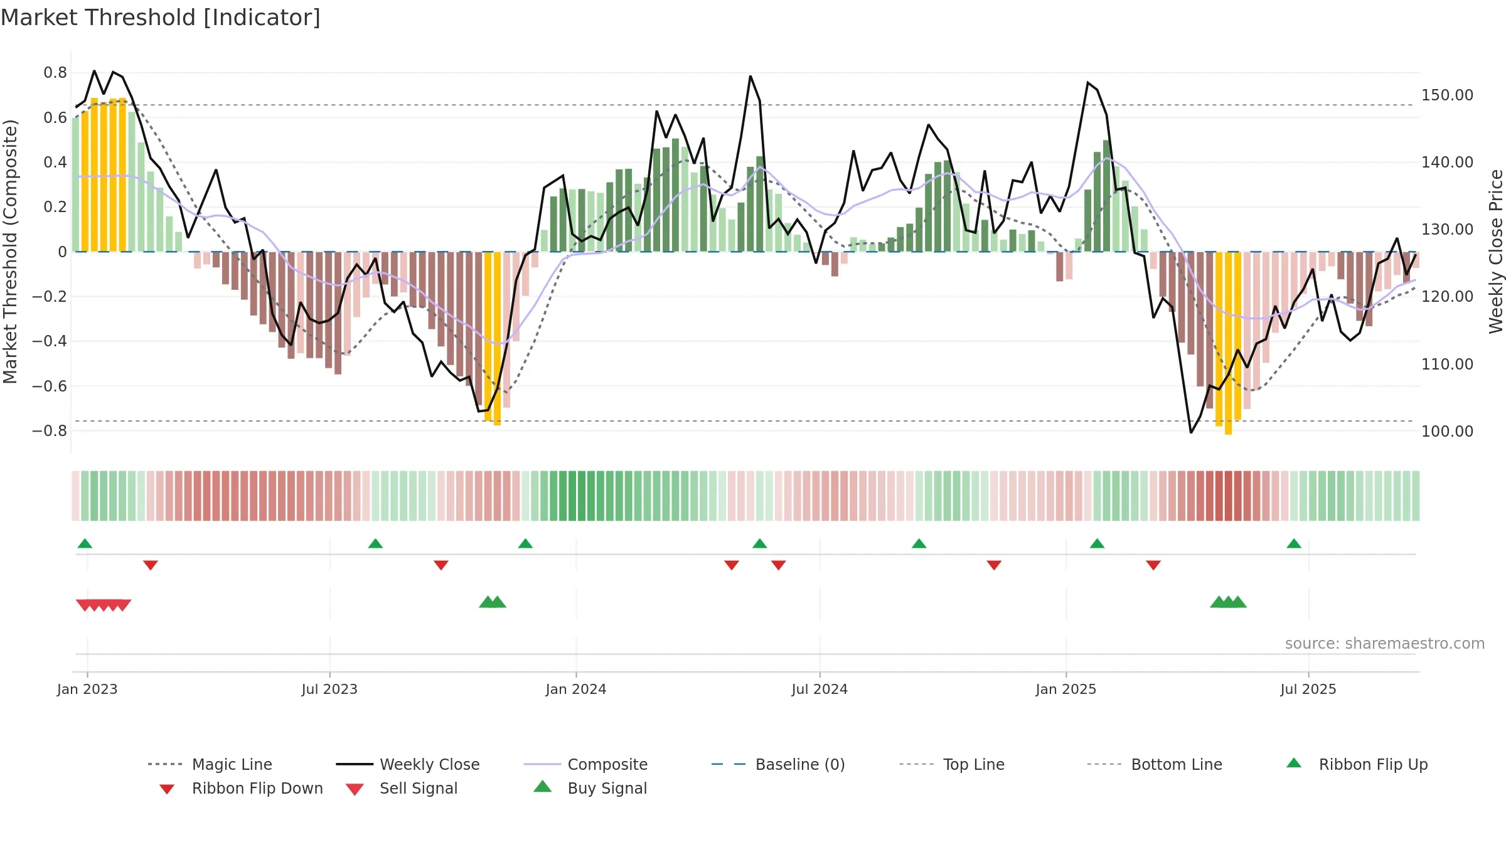Click the −0.8 composite axis label
This screenshot has height=847, width=1506.
[x=50, y=431]
